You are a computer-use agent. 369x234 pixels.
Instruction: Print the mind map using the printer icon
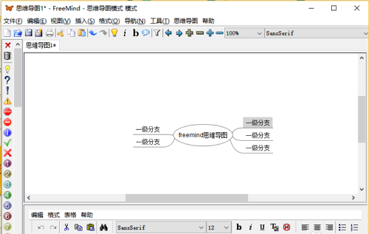[49, 33]
